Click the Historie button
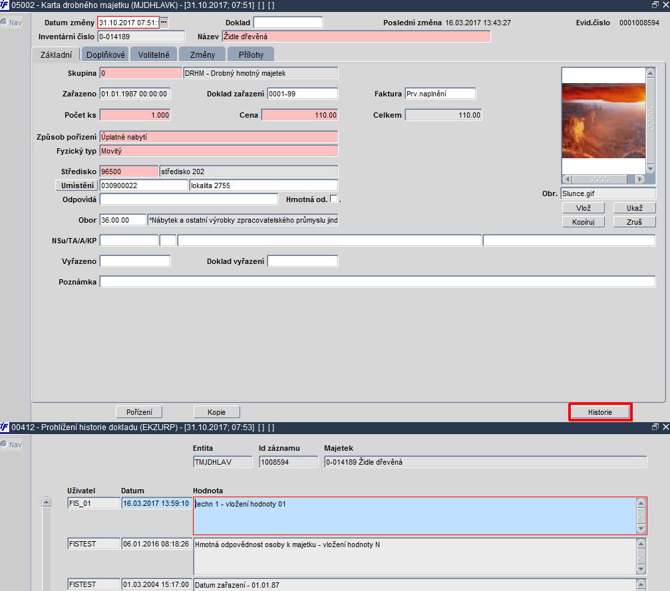 pos(600,412)
